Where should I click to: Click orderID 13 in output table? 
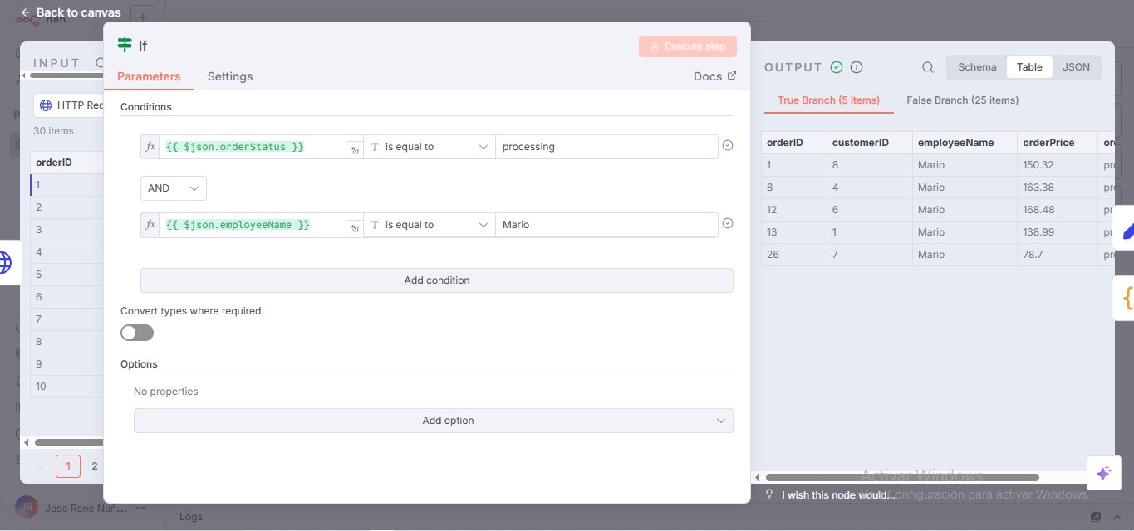(x=794, y=232)
